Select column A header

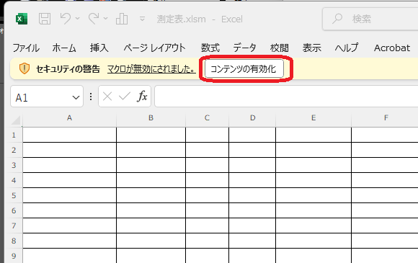70,117
